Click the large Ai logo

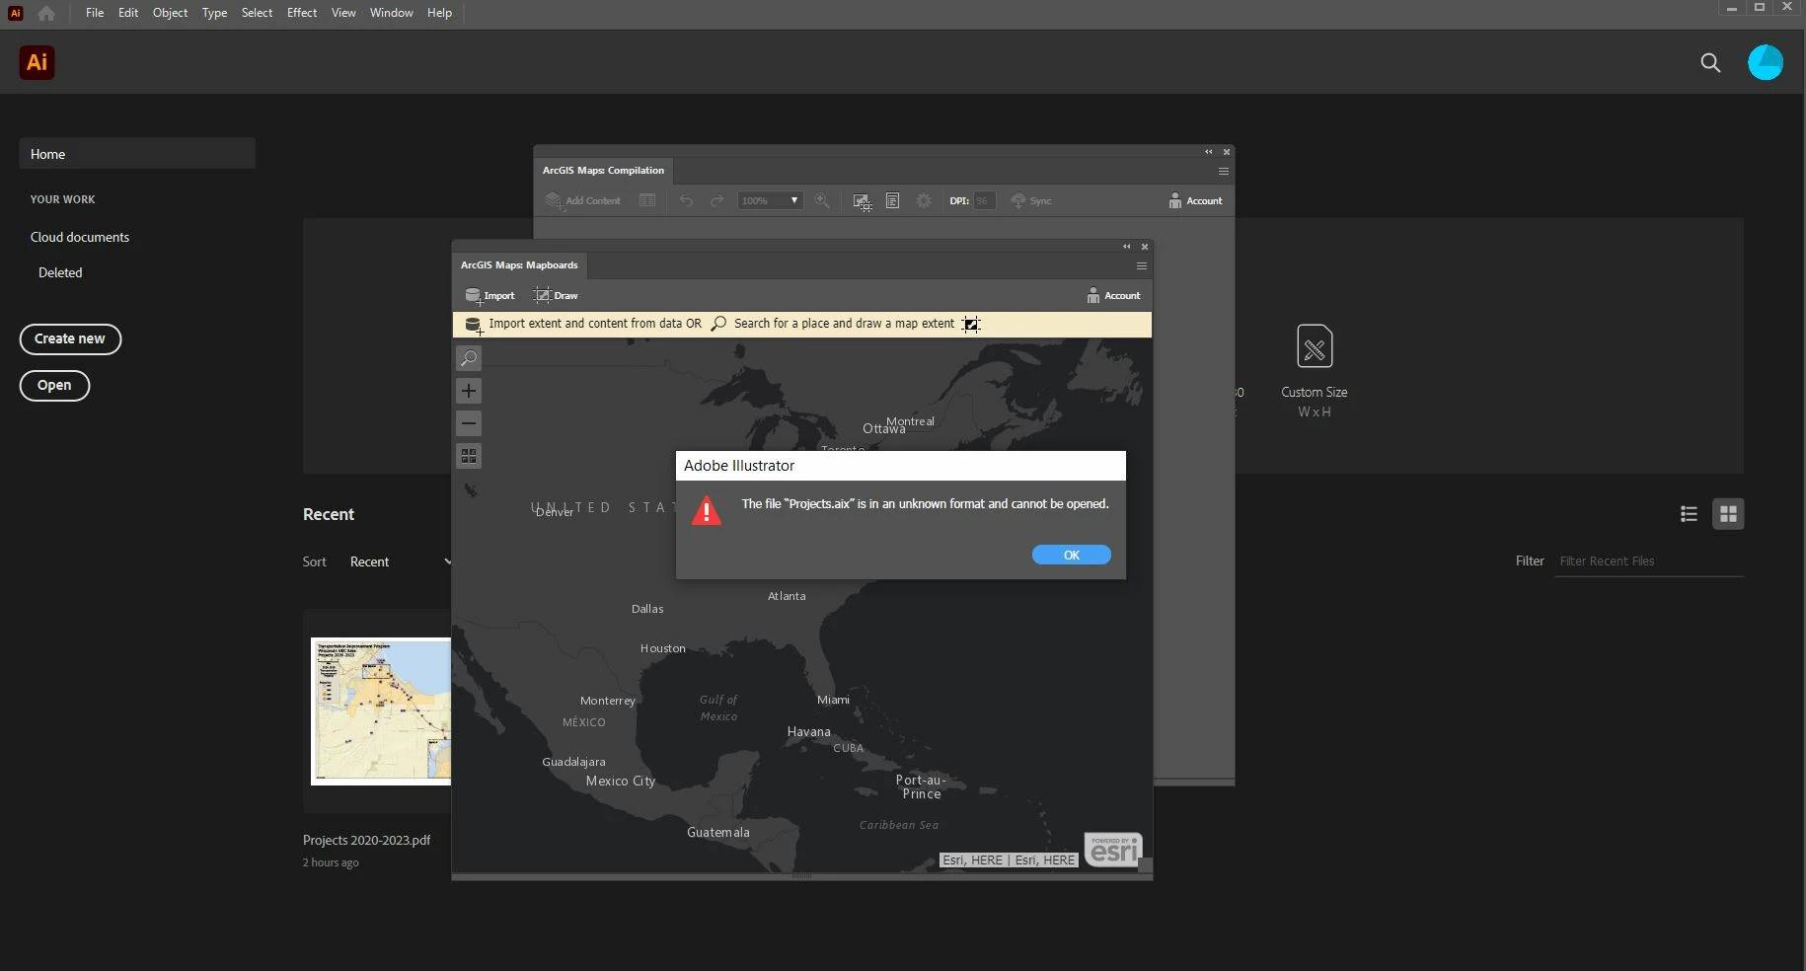pyautogui.click(x=37, y=62)
